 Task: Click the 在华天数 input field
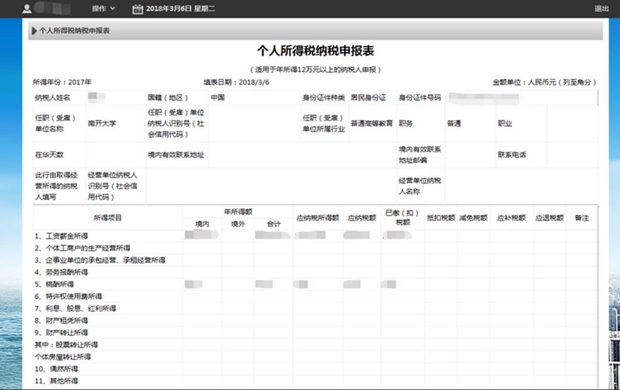click(x=115, y=155)
